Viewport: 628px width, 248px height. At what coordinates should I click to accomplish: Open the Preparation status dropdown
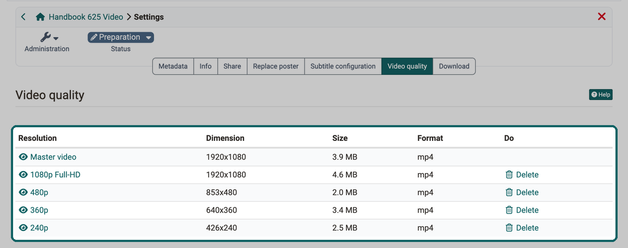point(121,37)
